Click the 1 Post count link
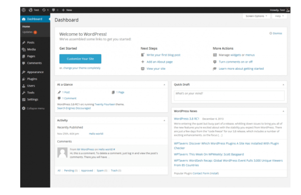This screenshot has width=301, height=195. point(66,92)
